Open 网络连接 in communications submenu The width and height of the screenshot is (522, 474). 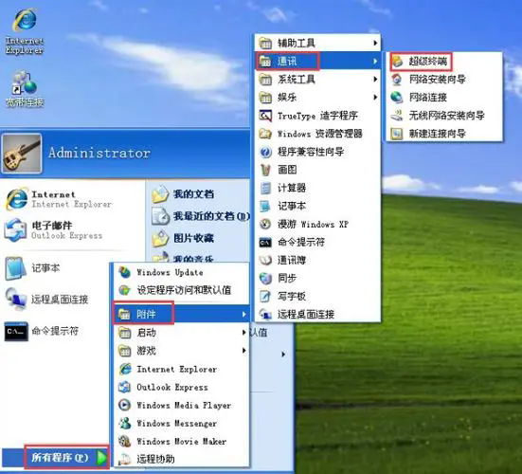(x=444, y=98)
